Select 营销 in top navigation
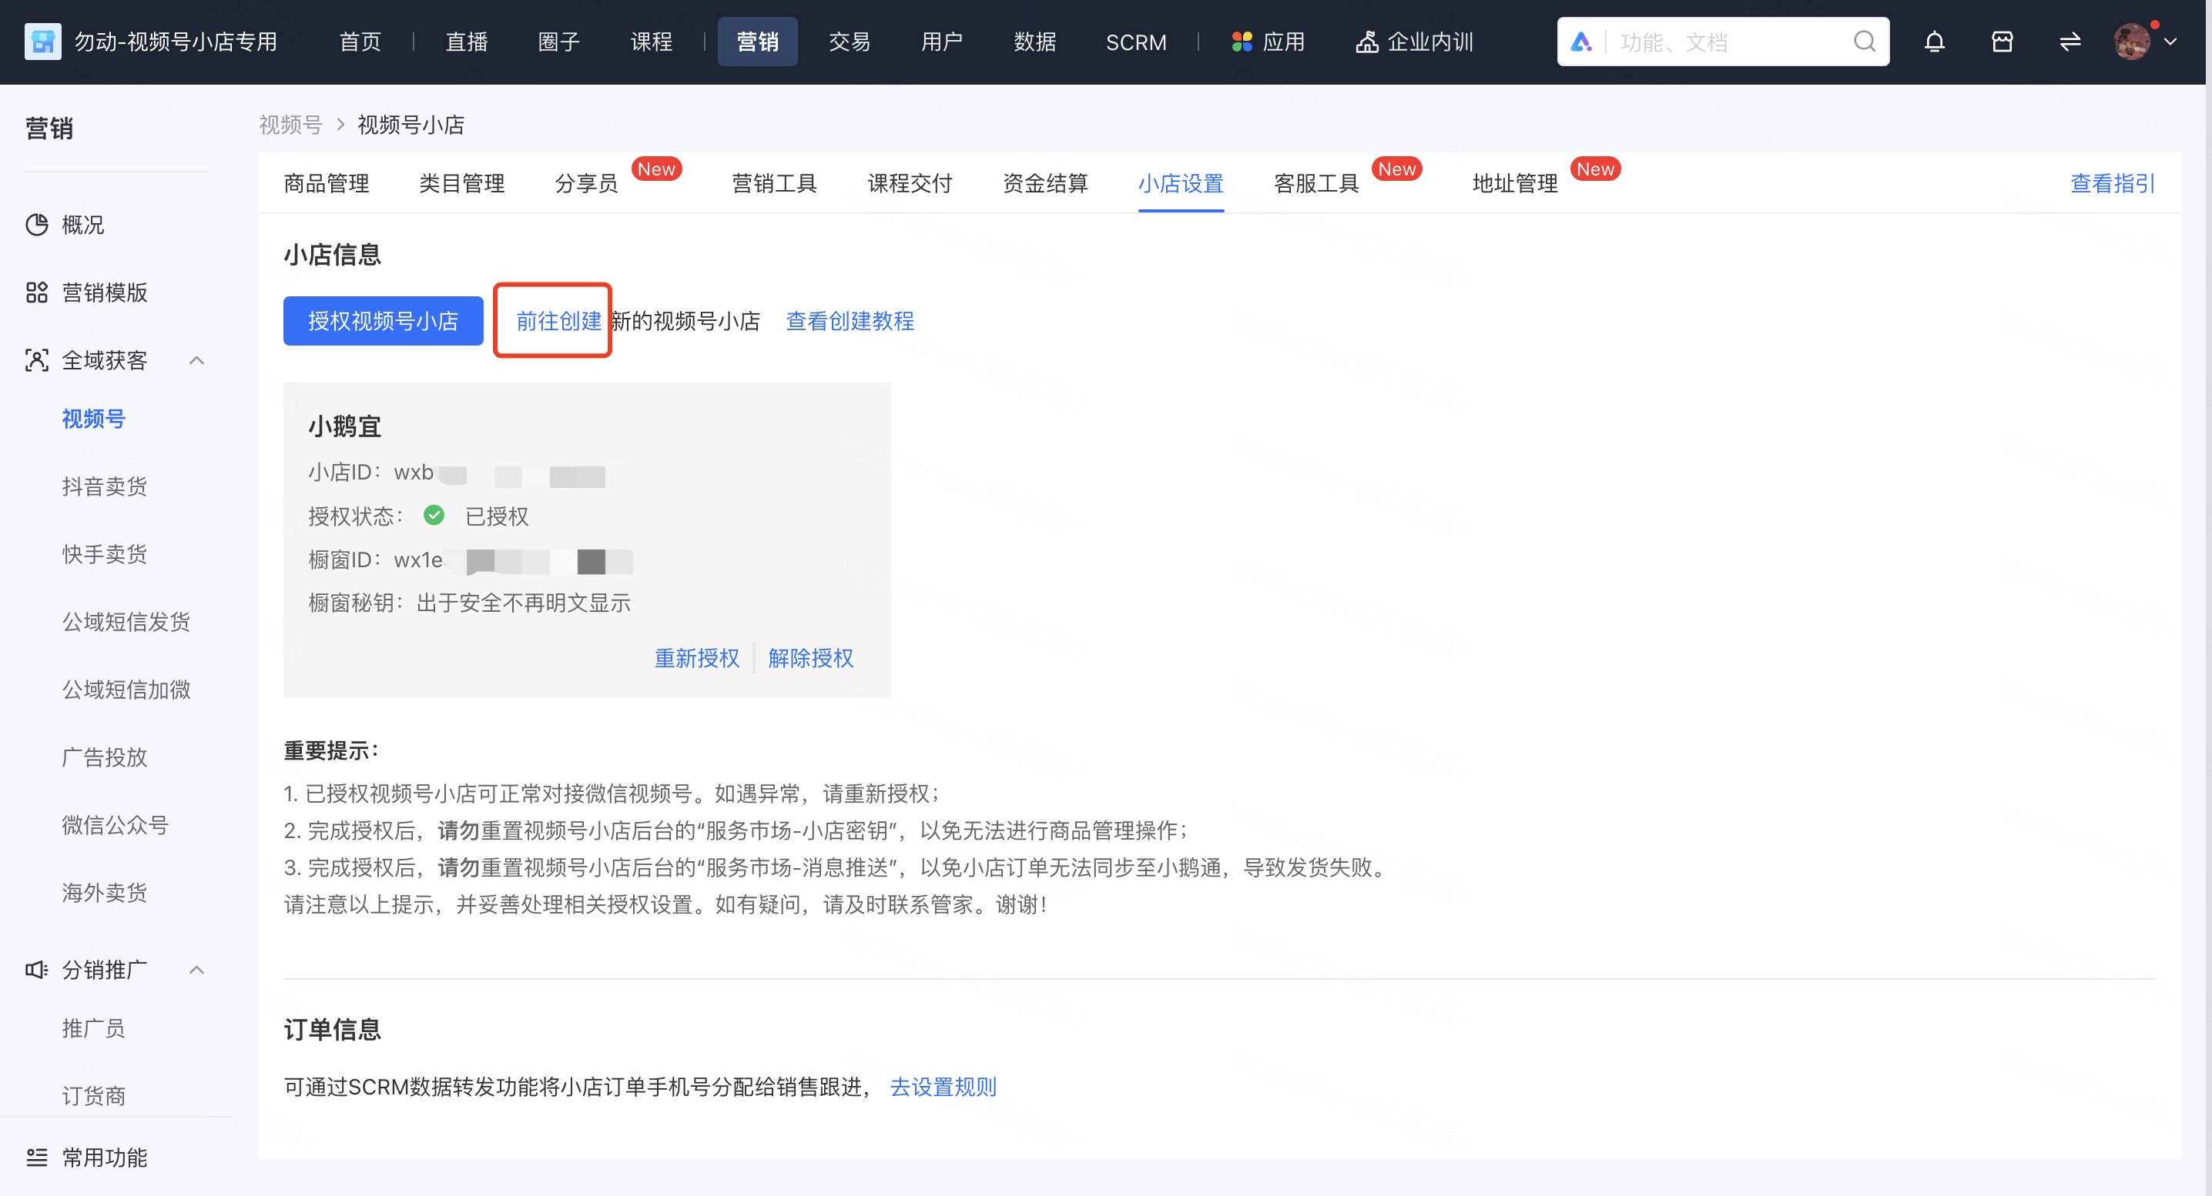 pos(757,42)
